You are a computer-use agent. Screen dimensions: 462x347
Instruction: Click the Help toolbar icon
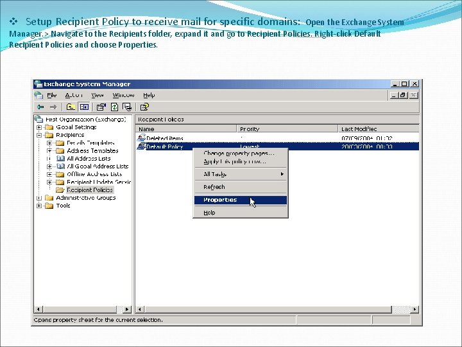[144, 107]
